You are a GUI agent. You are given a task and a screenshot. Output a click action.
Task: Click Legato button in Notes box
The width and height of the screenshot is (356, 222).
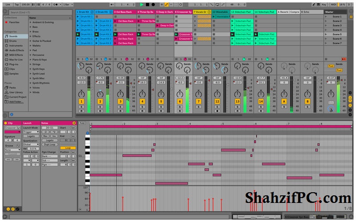[x=50, y=140]
